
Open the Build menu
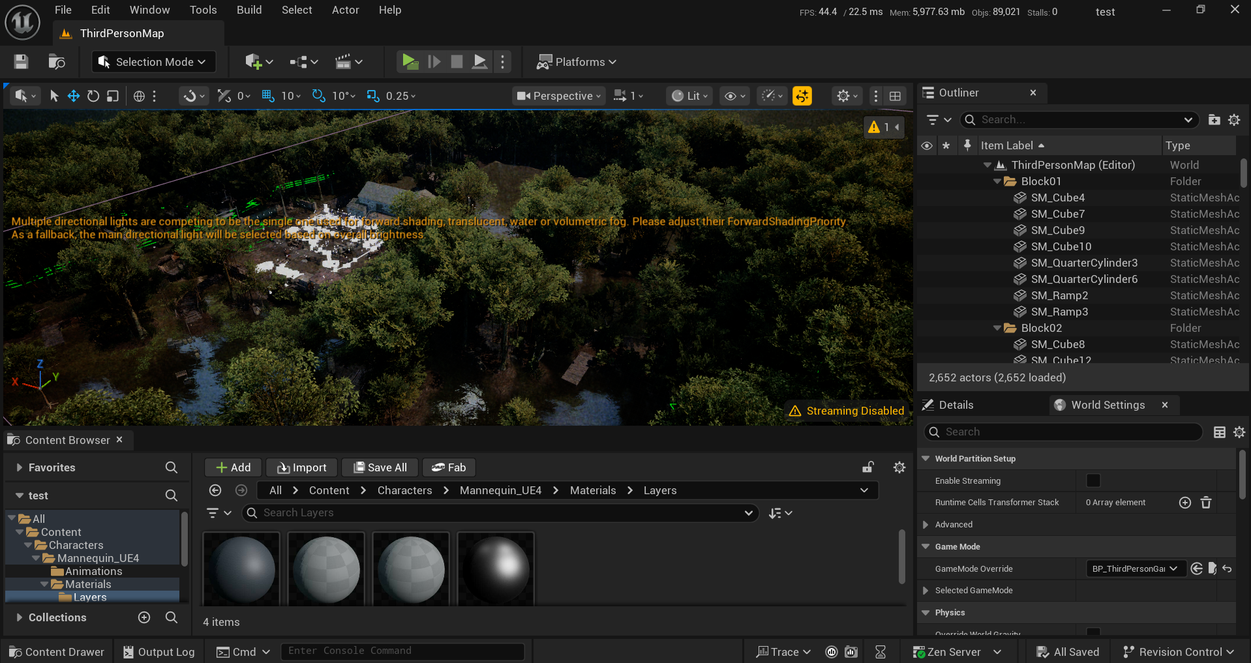(x=249, y=10)
